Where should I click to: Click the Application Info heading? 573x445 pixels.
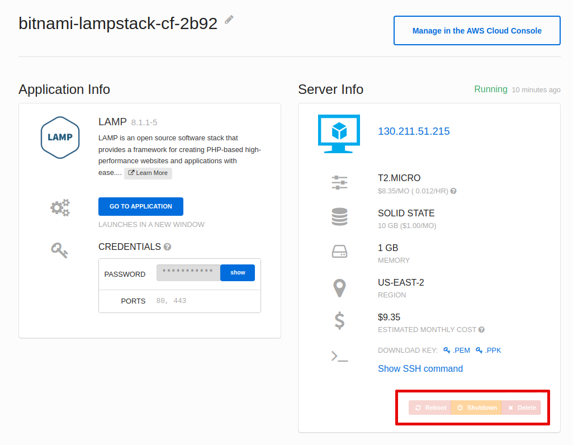[64, 89]
